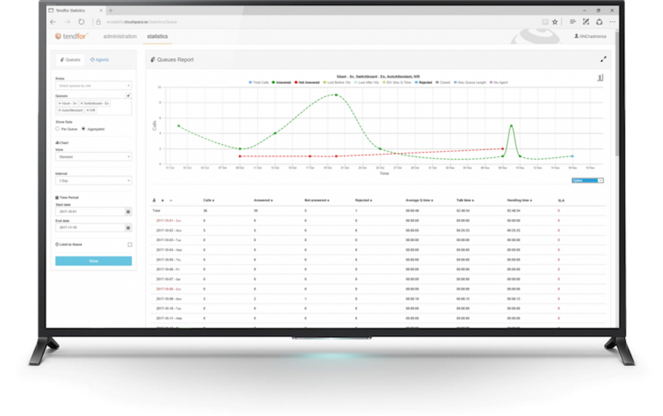Sort table by Rejected column

coord(363,200)
